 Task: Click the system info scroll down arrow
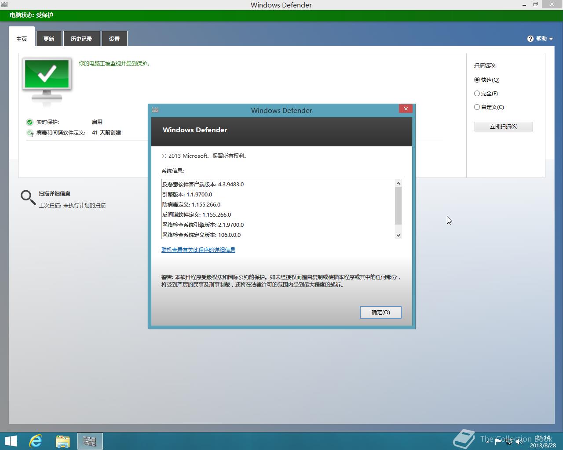(398, 235)
